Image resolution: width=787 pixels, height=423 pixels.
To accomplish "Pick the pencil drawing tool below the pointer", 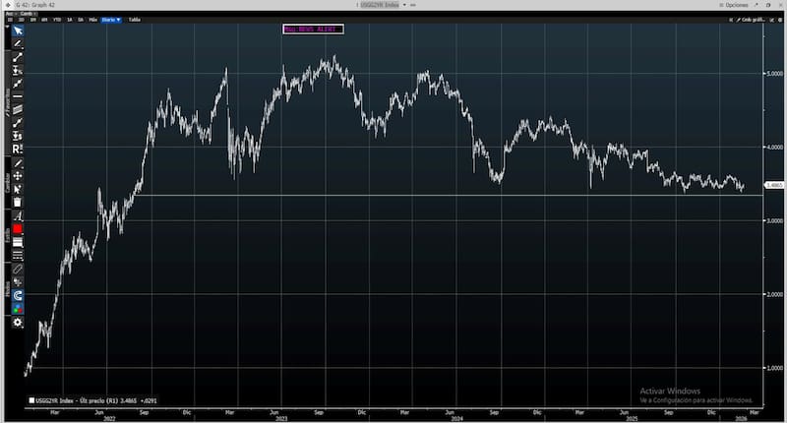I will pos(17,44).
